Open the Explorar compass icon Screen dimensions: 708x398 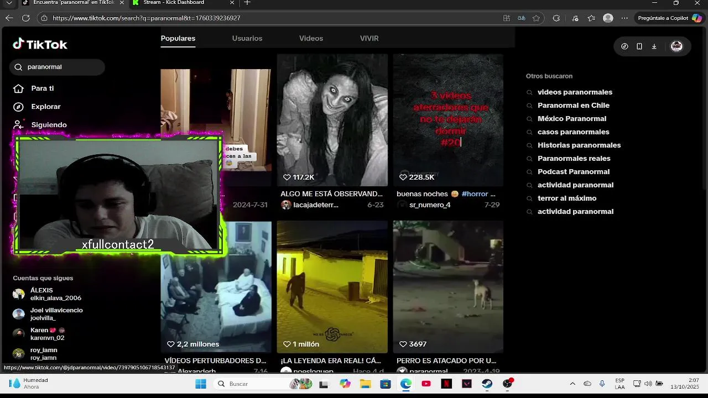[x=18, y=107]
